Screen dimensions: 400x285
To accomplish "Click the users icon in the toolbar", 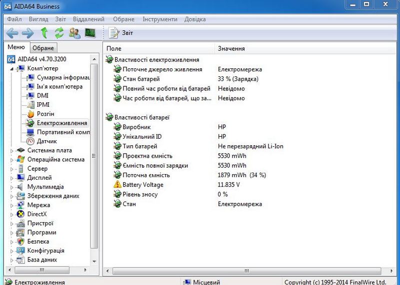I will coord(74,33).
